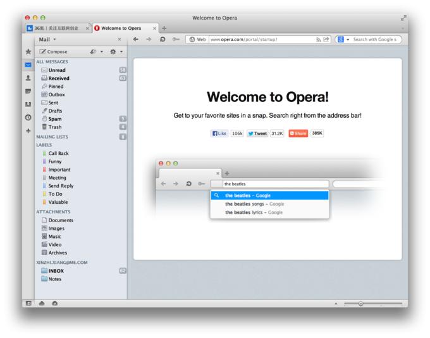Close the 36氪 tab
Screen dimensions: 430x338
pos(87,28)
